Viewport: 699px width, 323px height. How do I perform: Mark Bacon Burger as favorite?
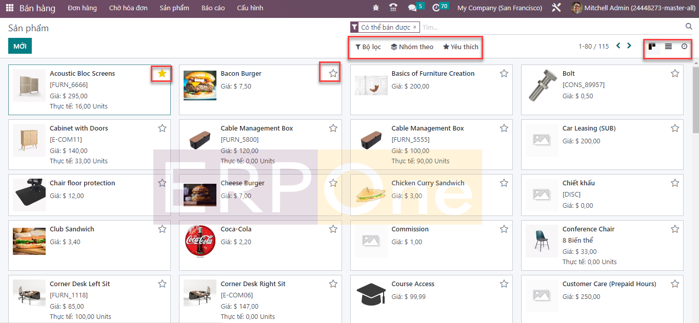(x=333, y=74)
